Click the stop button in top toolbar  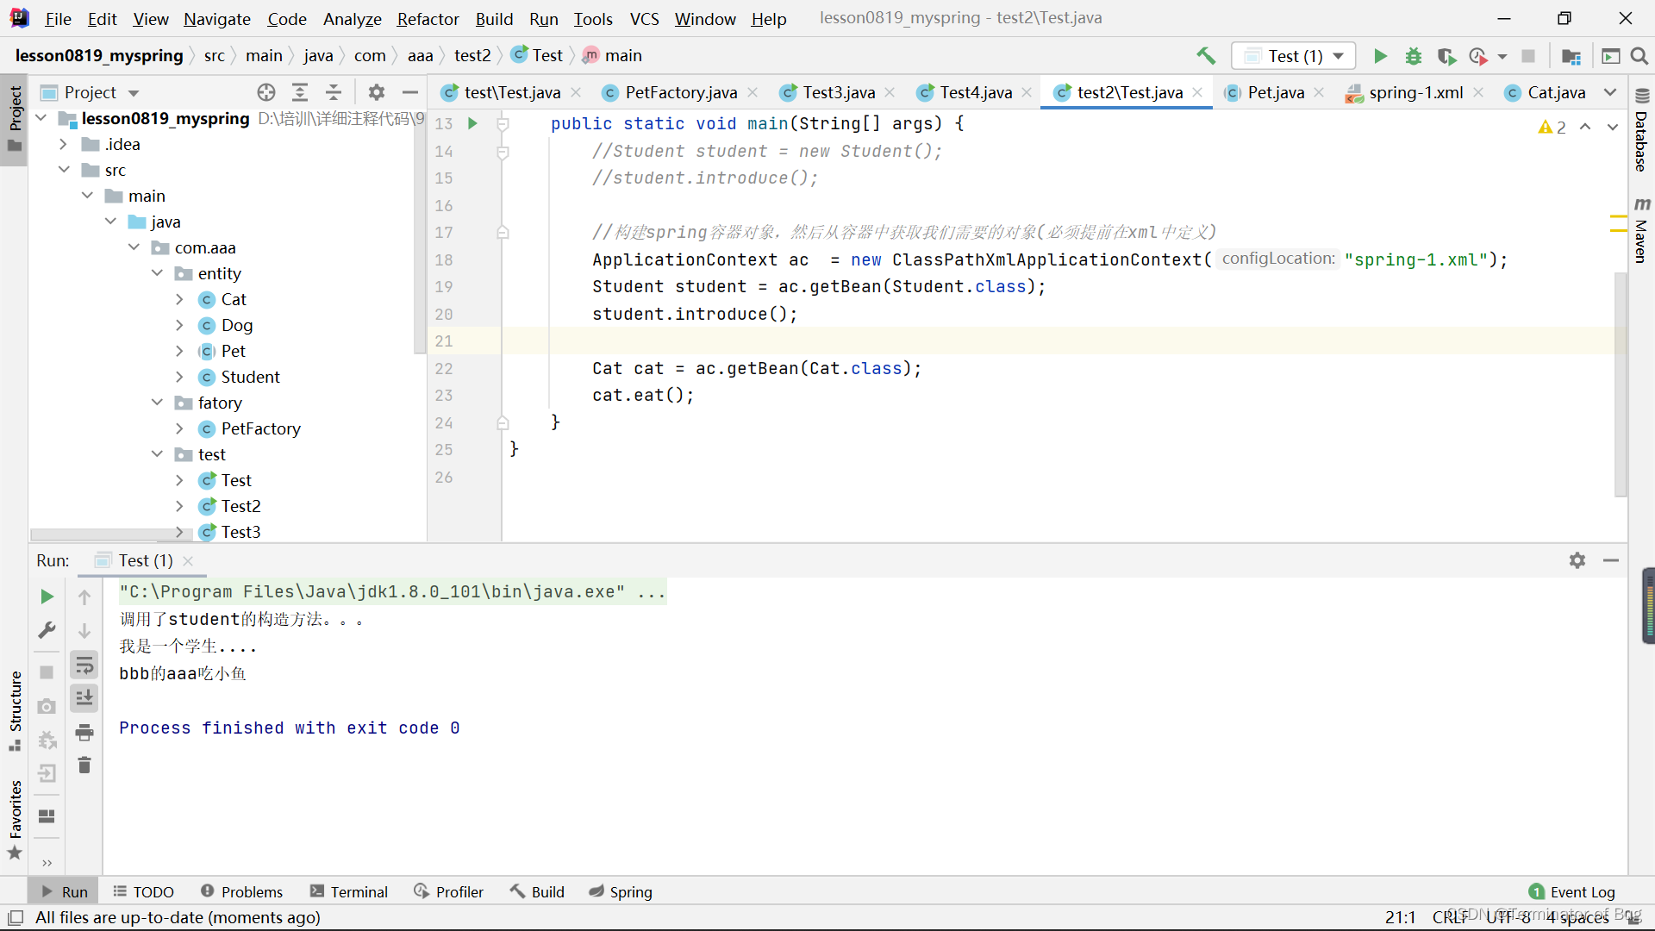click(x=1528, y=56)
